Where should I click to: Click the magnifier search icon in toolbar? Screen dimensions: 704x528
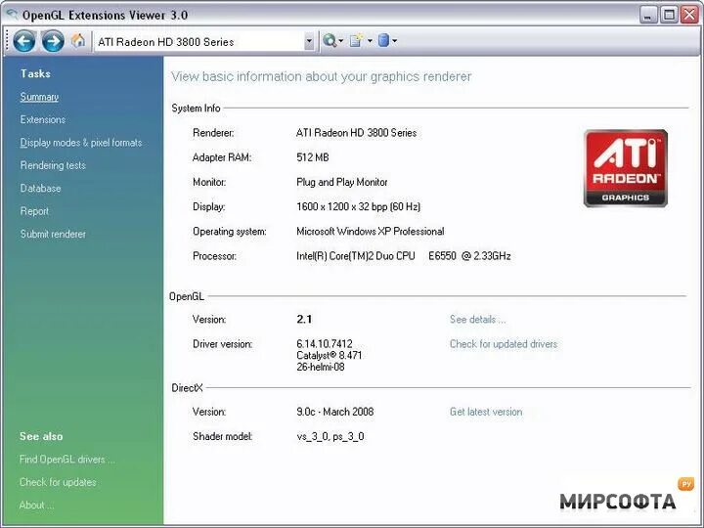tap(330, 41)
